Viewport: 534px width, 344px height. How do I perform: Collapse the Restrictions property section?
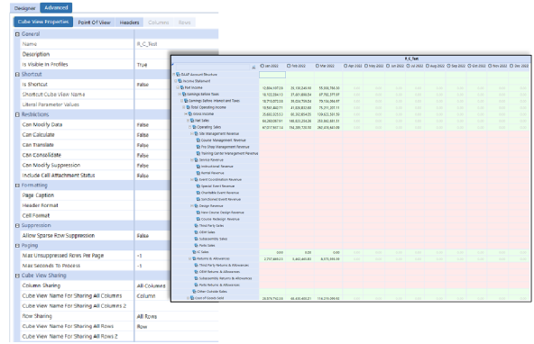pos(17,114)
